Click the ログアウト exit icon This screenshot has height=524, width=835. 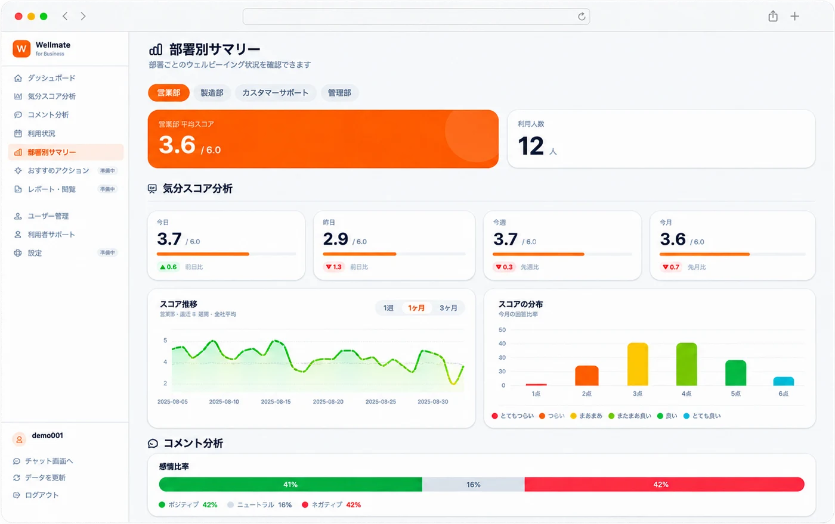click(x=17, y=495)
